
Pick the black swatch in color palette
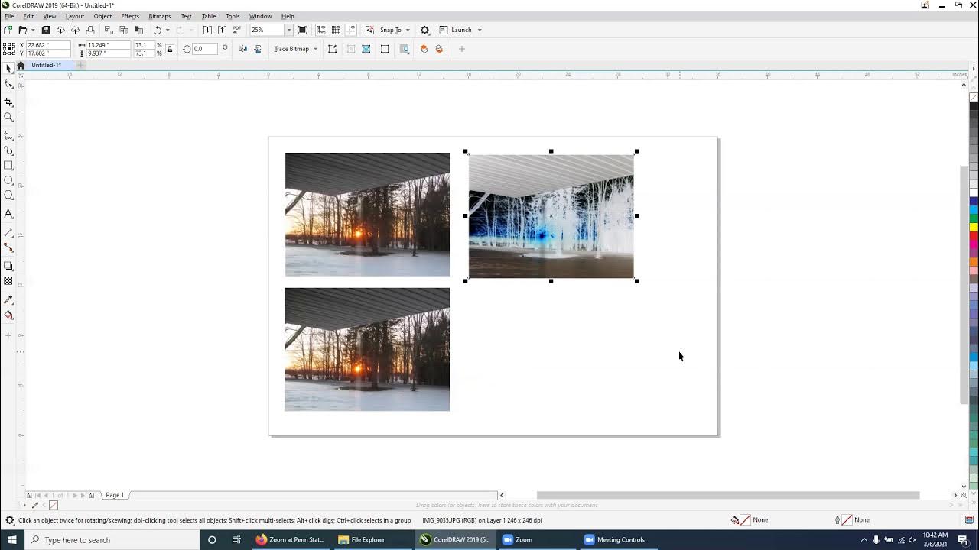(x=974, y=106)
